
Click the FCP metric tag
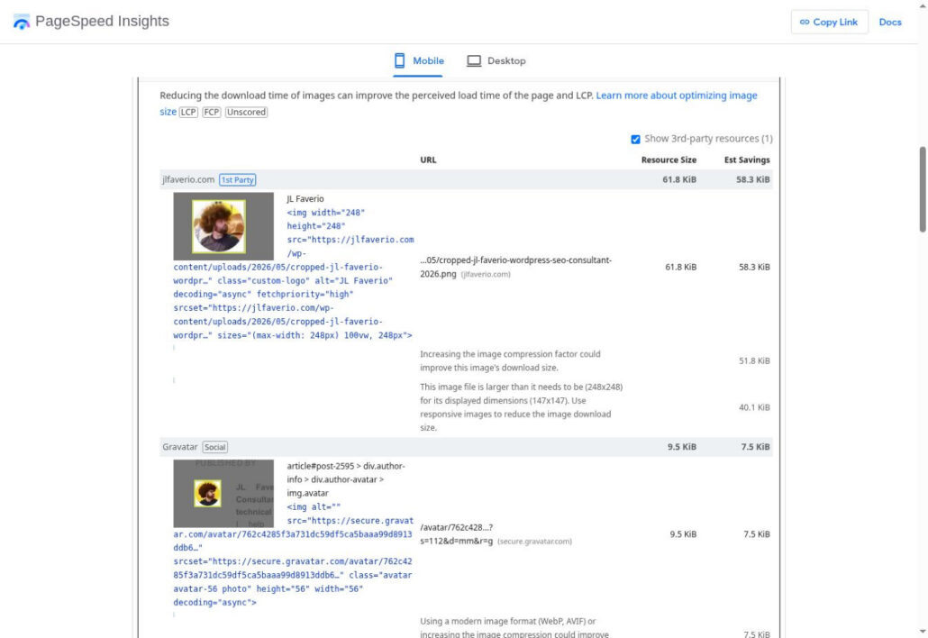[212, 112]
